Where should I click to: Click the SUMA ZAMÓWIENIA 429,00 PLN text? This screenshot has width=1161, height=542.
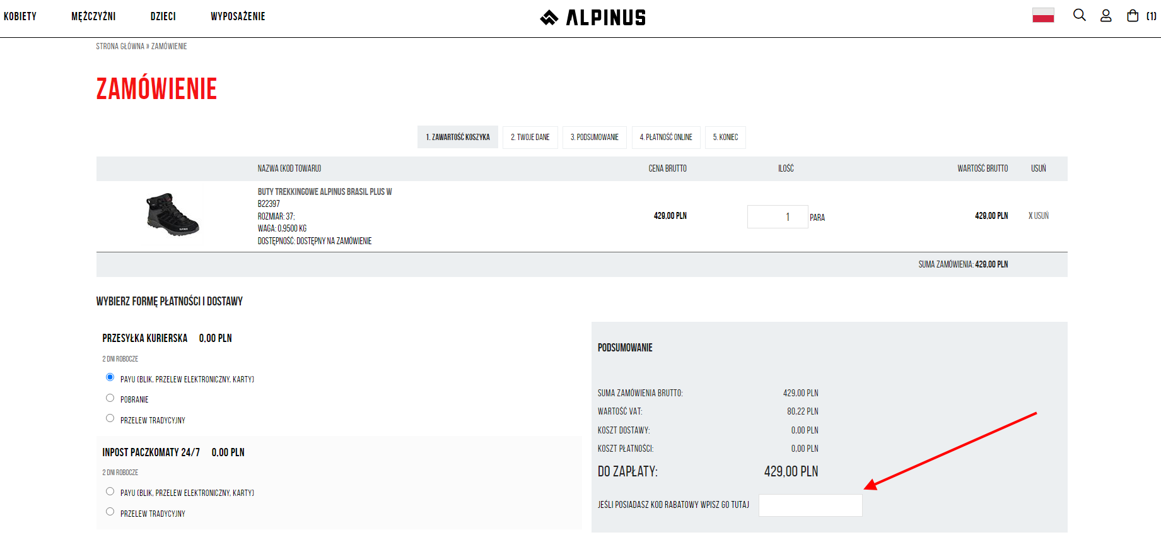pyautogui.click(x=963, y=264)
